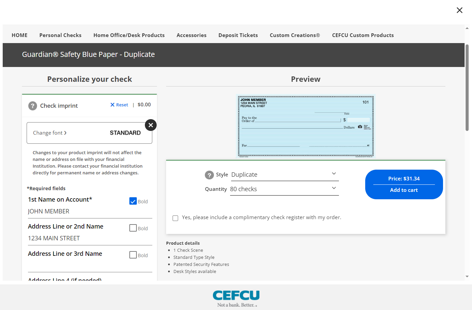Click the STANDARD font label
The height and width of the screenshot is (310, 472).
(125, 133)
